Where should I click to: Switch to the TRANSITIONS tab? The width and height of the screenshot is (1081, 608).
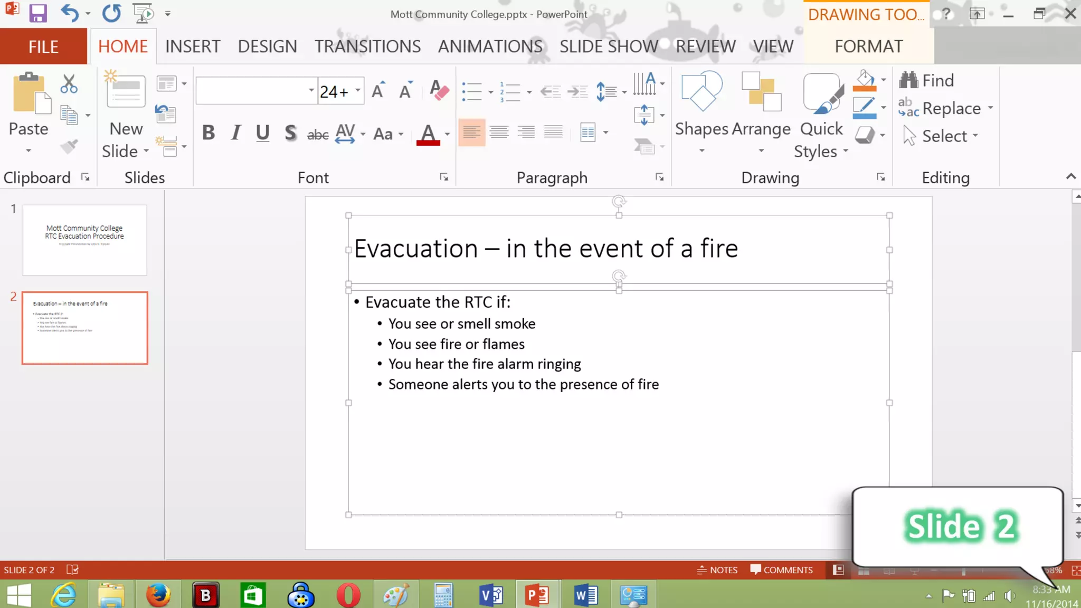coord(367,46)
